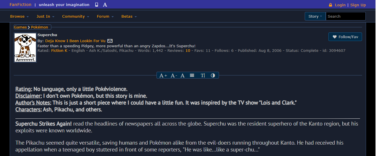Open the Games category breadcrumb

(x=20, y=27)
